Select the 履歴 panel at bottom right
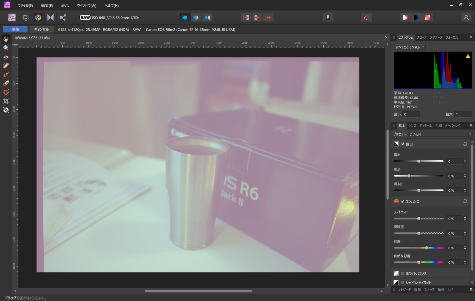 pos(417,290)
